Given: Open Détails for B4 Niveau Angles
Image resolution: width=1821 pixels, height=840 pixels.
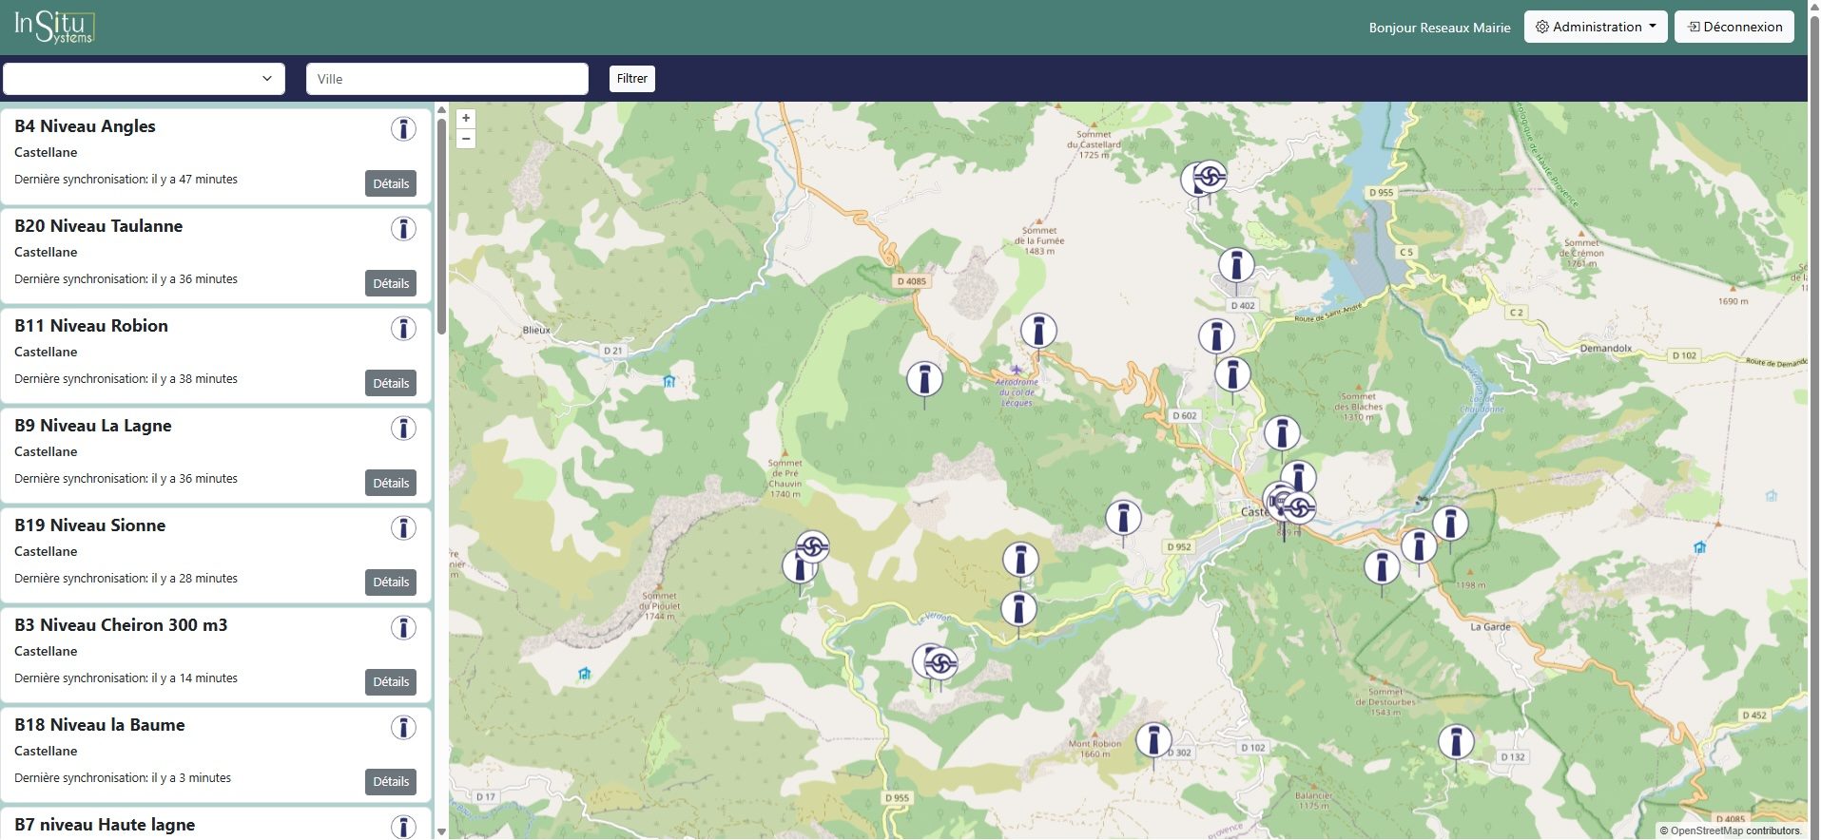Looking at the screenshot, I should pos(391,183).
